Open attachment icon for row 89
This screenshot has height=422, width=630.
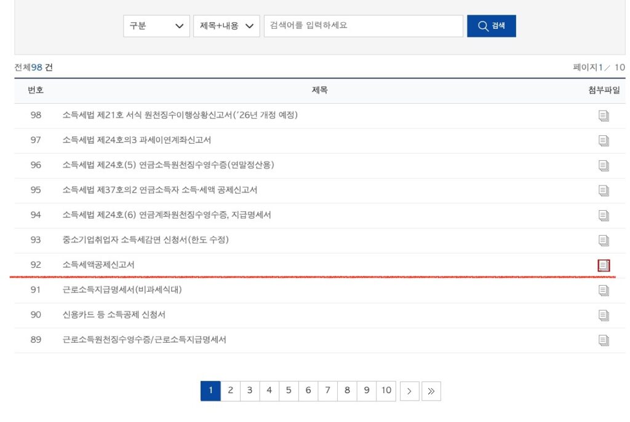point(604,340)
